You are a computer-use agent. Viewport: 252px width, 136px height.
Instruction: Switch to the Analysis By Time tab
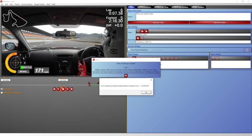pos(160,7)
